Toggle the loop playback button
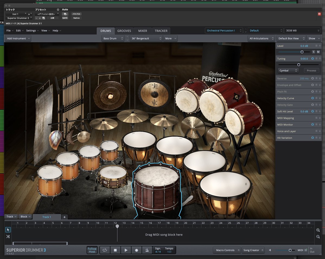 (x=105, y=250)
